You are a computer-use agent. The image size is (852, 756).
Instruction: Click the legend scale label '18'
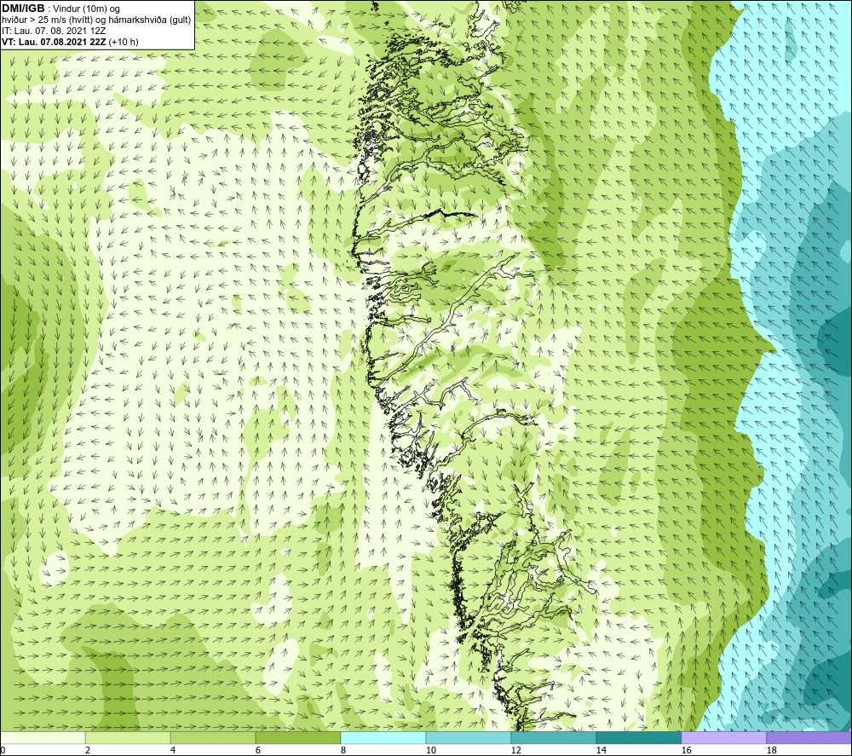pos(771,751)
